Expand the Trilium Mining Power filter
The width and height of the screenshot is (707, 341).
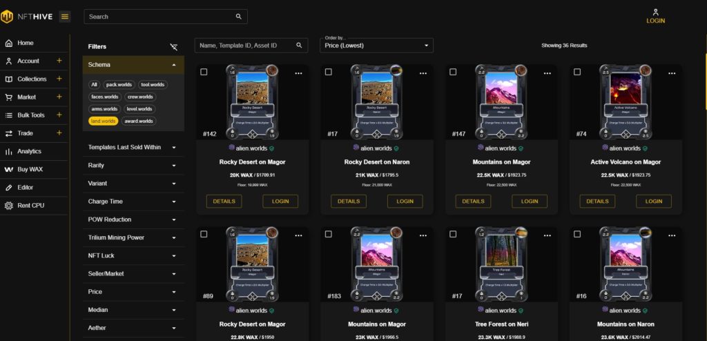point(133,237)
